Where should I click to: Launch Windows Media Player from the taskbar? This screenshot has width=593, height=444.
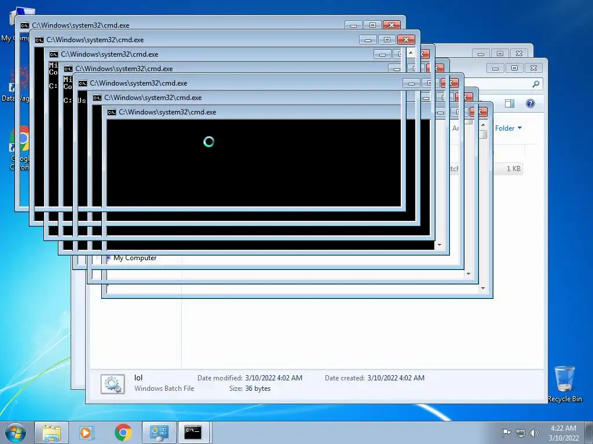[x=86, y=432]
